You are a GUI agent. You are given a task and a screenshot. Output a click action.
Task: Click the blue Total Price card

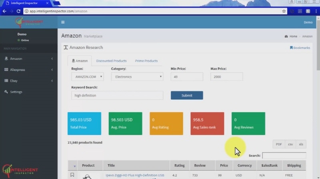[x=84, y=123]
